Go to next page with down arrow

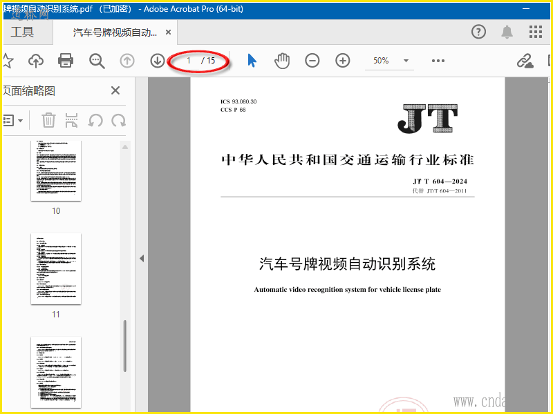(x=158, y=61)
